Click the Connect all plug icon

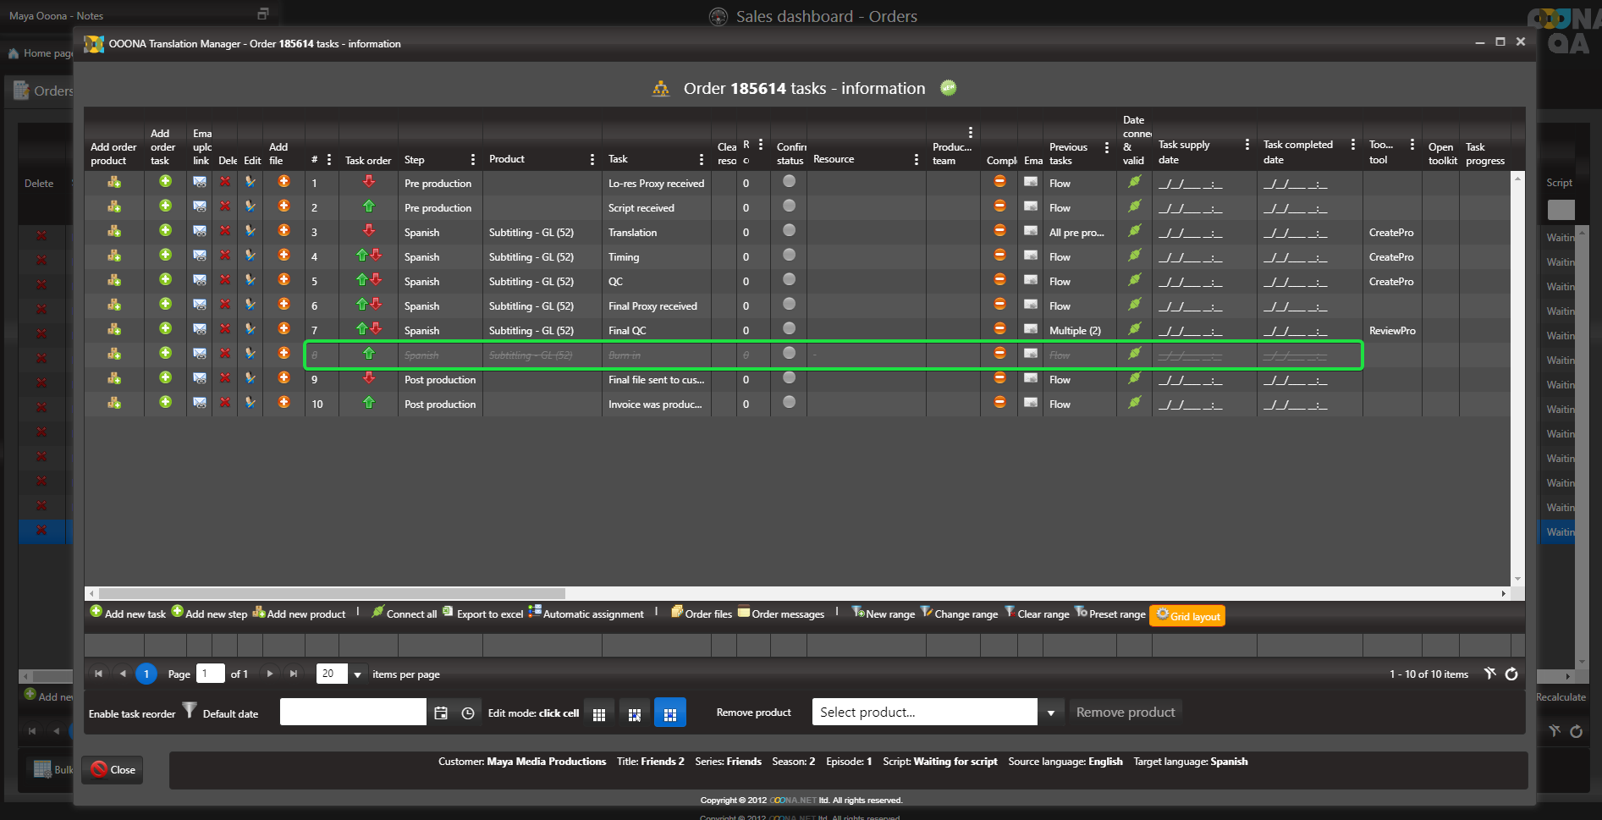coord(378,612)
